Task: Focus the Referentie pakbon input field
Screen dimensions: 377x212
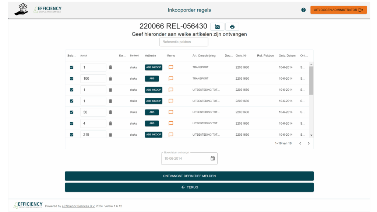Action: click(x=184, y=42)
